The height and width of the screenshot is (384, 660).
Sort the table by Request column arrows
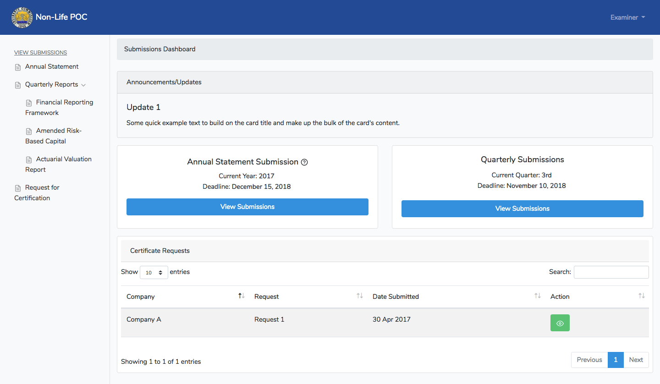coord(360,296)
